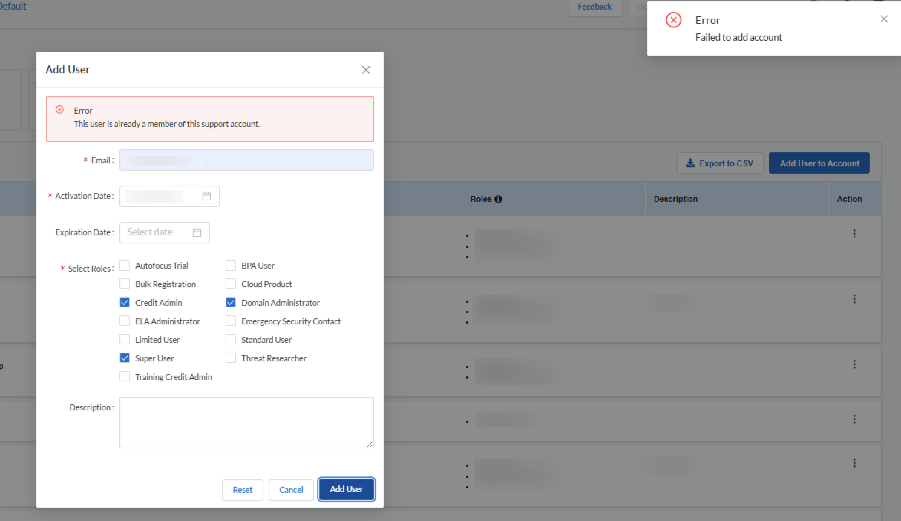Screen dimensions: 901x521
Task: Click the Activation Date calendar icon
Action: tap(206, 196)
